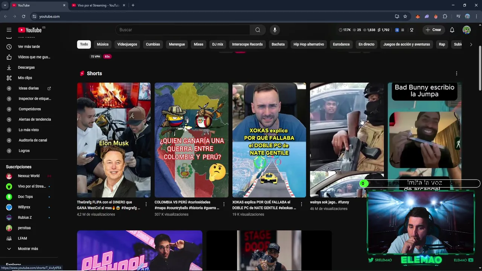Viewport: 482px width, 271px height.
Task: Open Mis clips scissors icon
Action: [9, 78]
